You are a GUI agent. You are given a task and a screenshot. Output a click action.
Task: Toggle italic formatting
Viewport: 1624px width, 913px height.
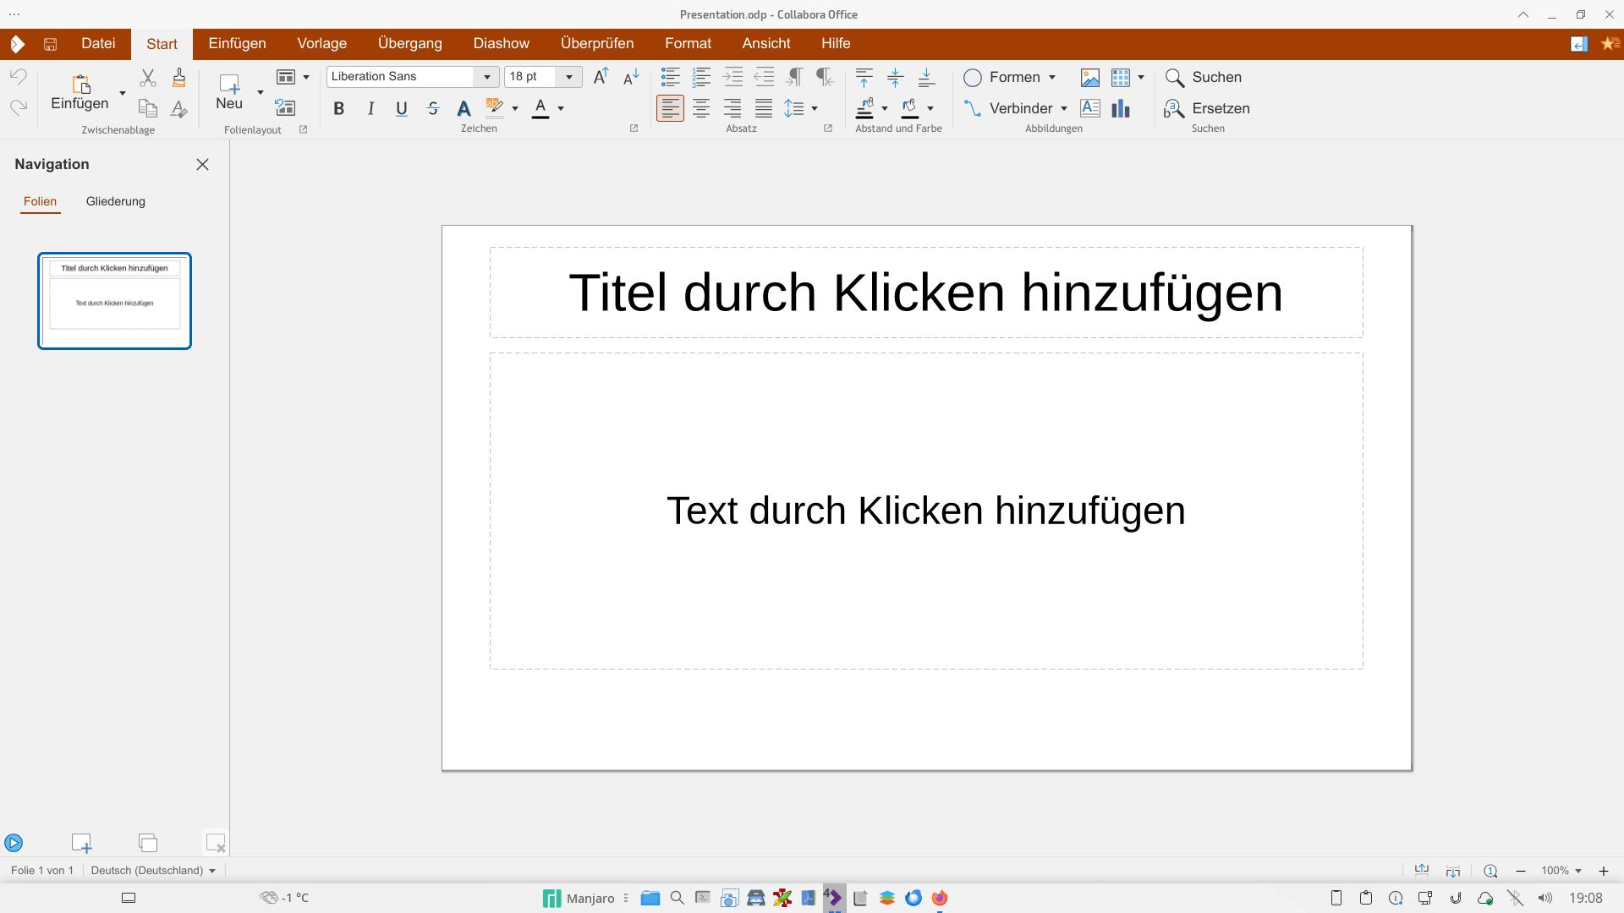(370, 108)
